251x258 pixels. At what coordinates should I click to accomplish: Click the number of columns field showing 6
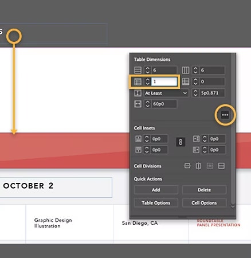(x=212, y=70)
